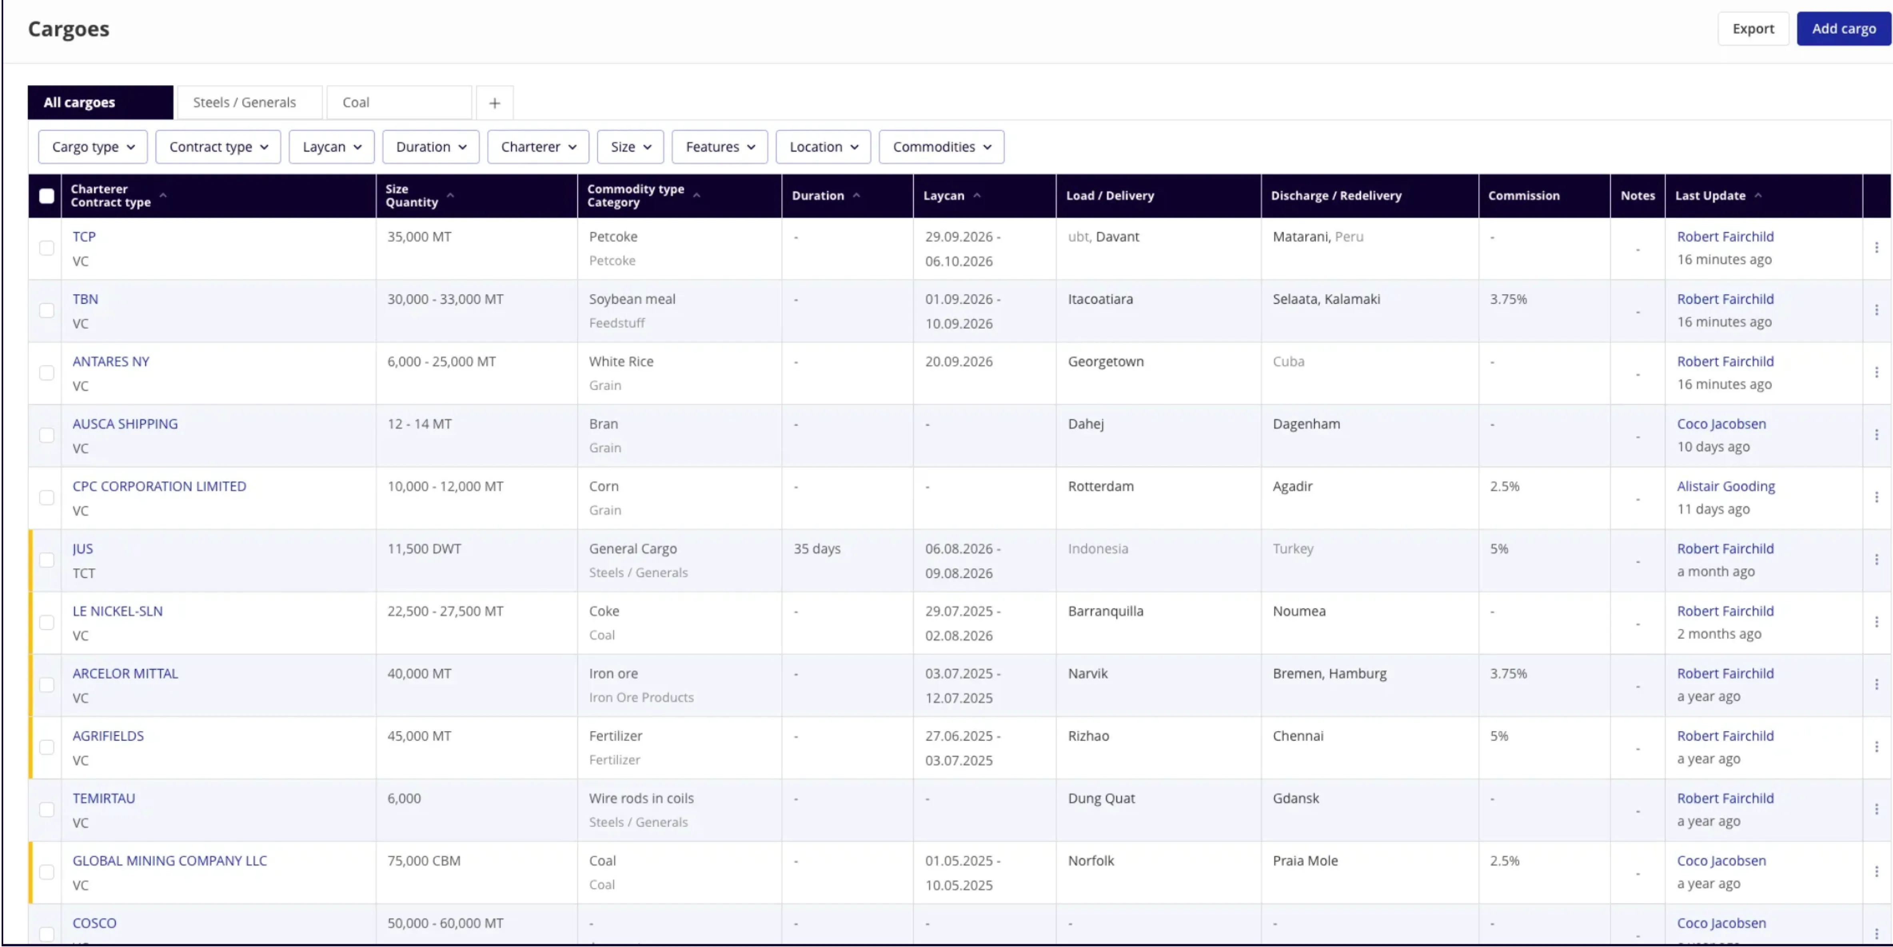The height and width of the screenshot is (947, 1893).
Task: Open the ARCELOR MITTAL charterer link
Action: point(125,674)
